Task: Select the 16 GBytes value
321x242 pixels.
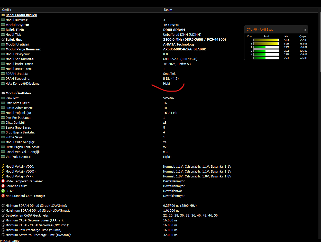Action: (x=171, y=25)
